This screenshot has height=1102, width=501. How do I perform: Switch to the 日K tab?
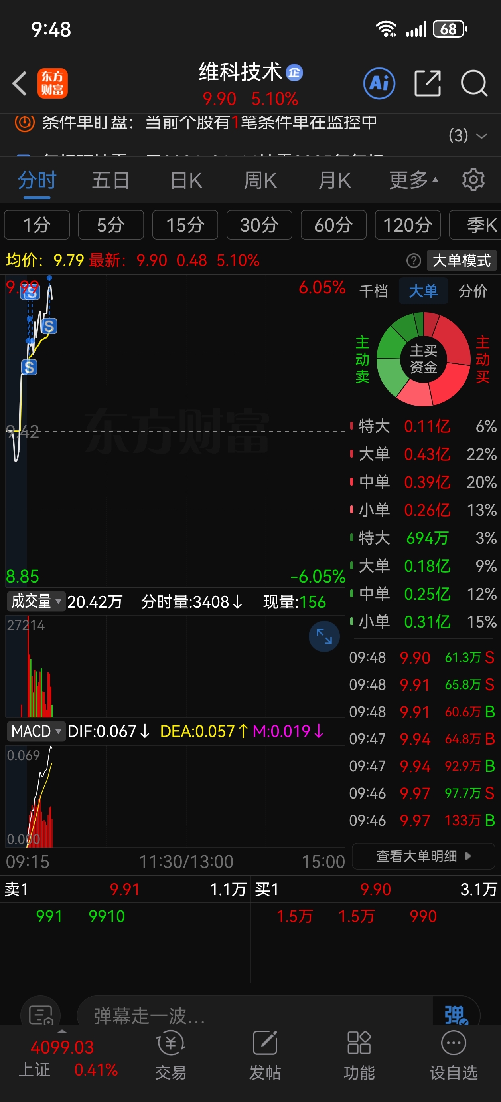(186, 180)
